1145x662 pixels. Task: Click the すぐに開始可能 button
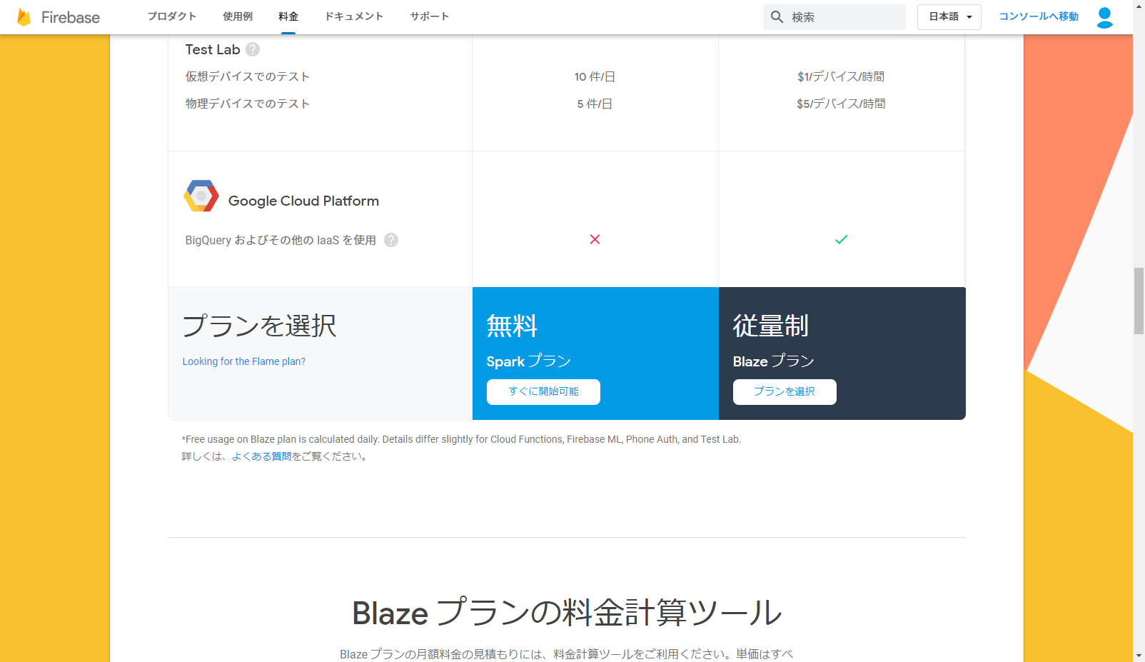tap(543, 392)
